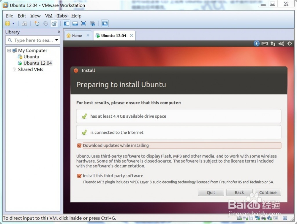297x224 pixels.
Task: Enter full screen mode icon
Action: (84, 23)
